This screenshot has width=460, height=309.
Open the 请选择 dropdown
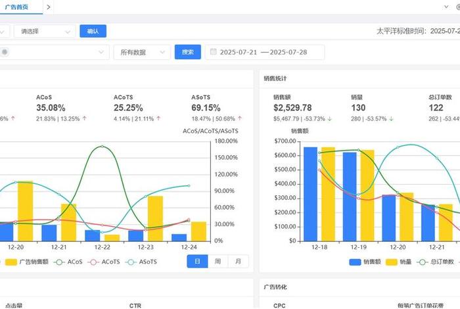(45, 32)
